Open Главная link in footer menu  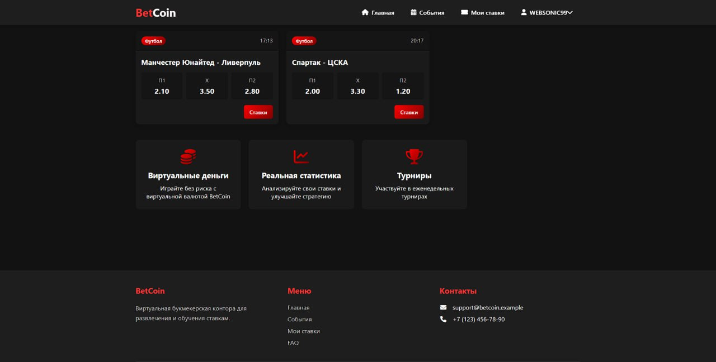pyautogui.click(x=299, y=308)
